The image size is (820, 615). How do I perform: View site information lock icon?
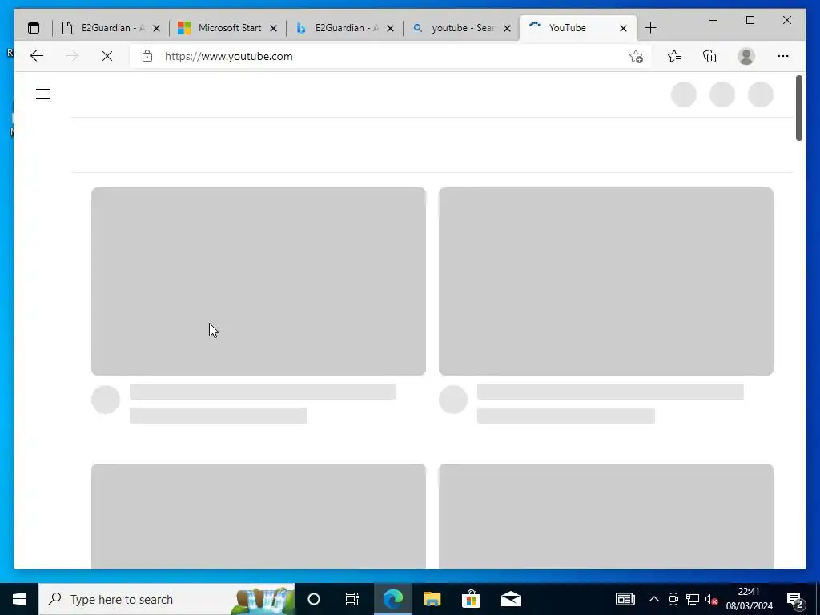point(147,56)
